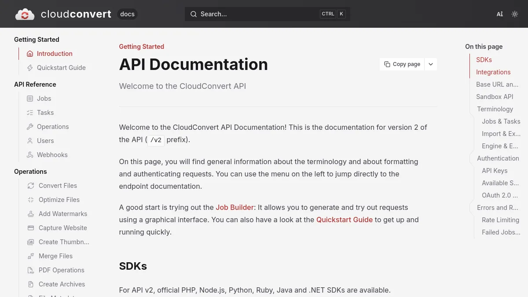The height and width of the screenshot is (297, 528).
Task: Open Merge Files operation page
Action: point(55,256)
